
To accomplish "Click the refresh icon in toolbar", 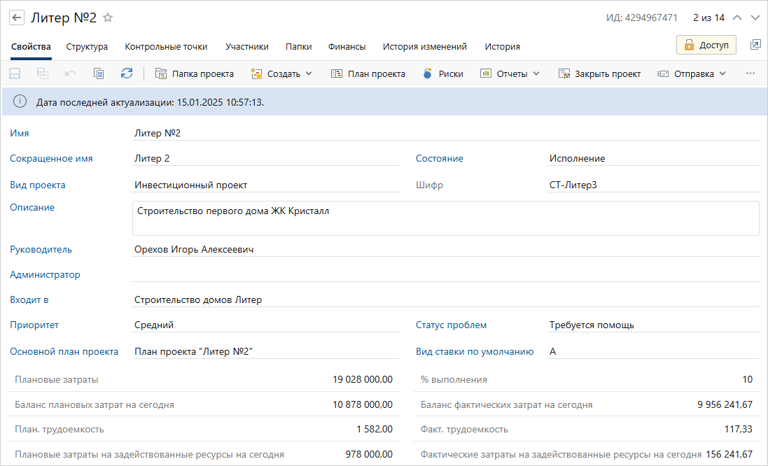I will pyautogui.click(x=127, y=73).
